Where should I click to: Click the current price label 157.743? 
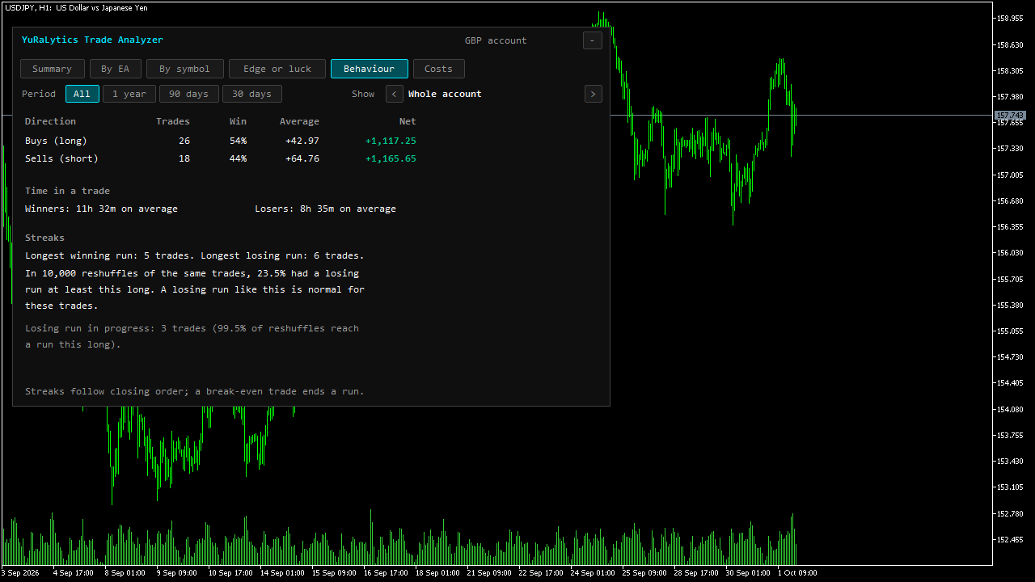pyautogui.click(x=1011, y=116)
